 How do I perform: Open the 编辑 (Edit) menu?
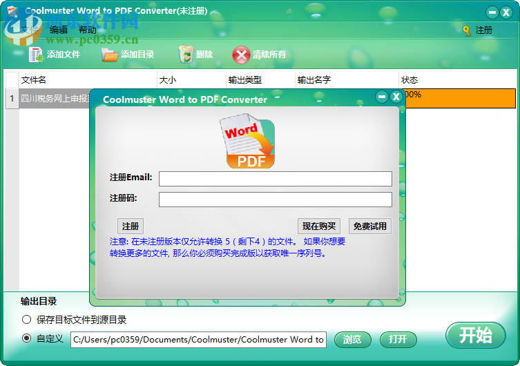[59, 30]
